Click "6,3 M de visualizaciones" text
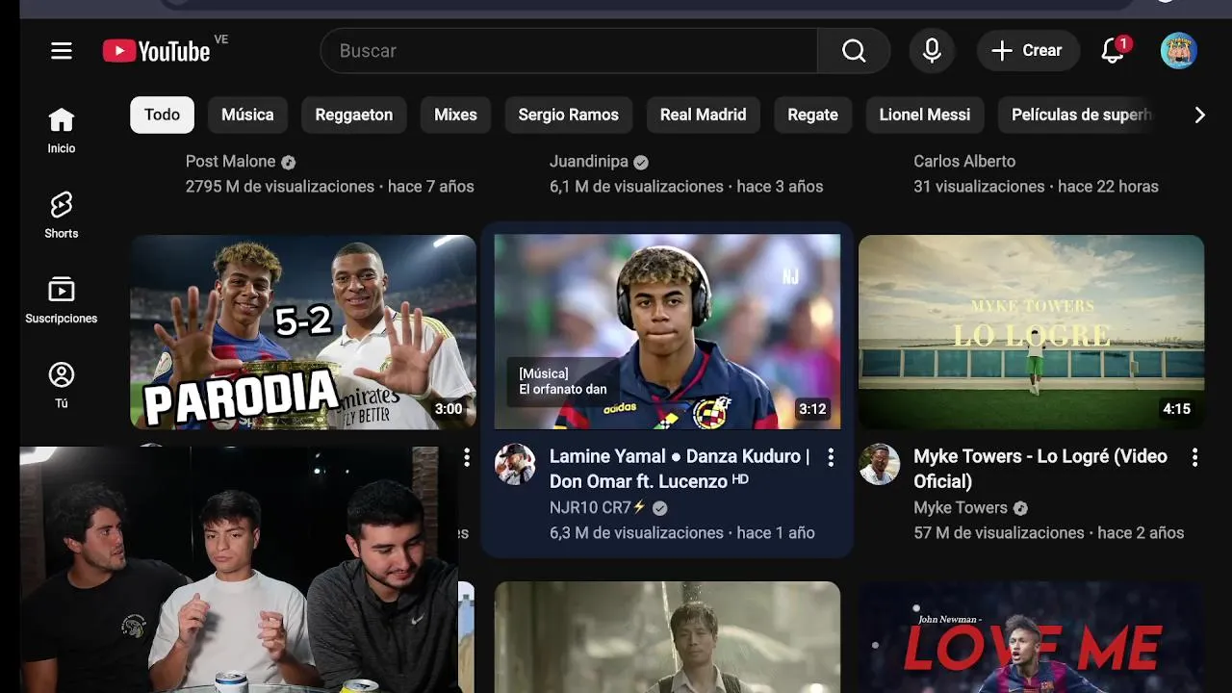This screenshot has height=693, width=1232. (636, 532)
